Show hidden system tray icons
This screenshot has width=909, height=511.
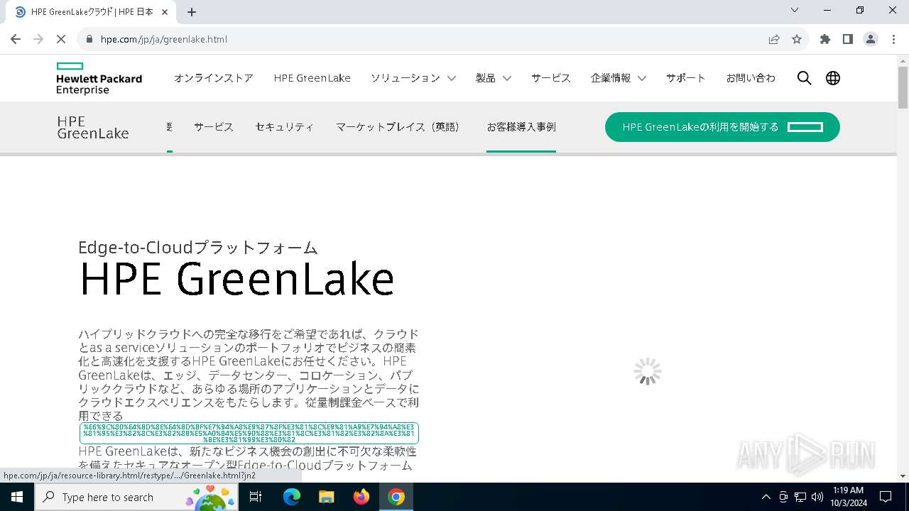(x=766, y=497)
